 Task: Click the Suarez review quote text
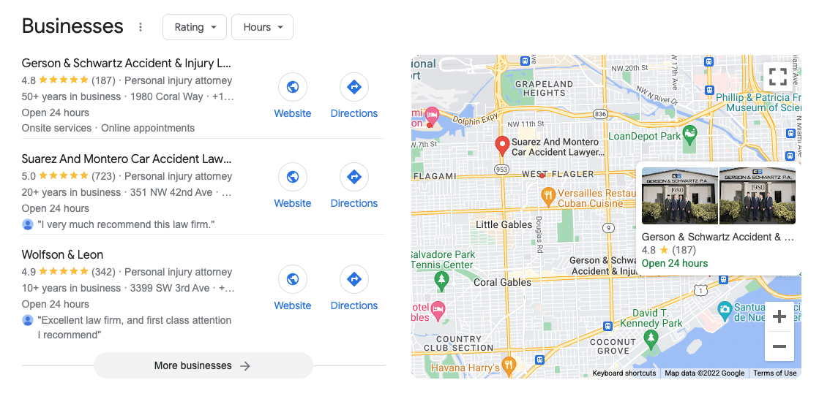(127, 225)
